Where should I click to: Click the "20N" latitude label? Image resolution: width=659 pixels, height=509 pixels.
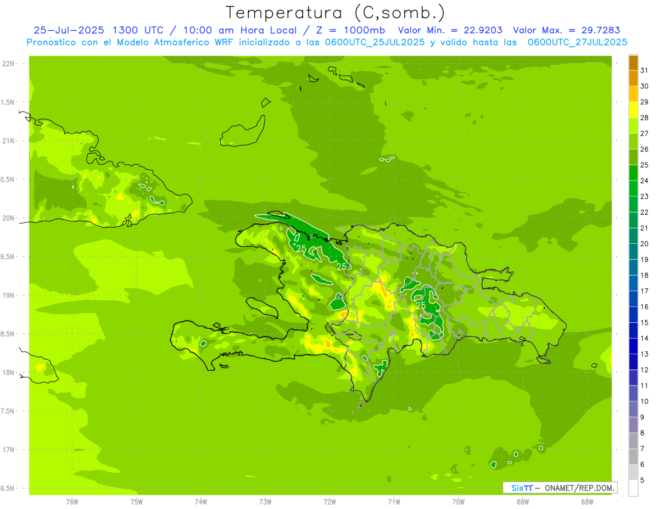coord(8,218)
